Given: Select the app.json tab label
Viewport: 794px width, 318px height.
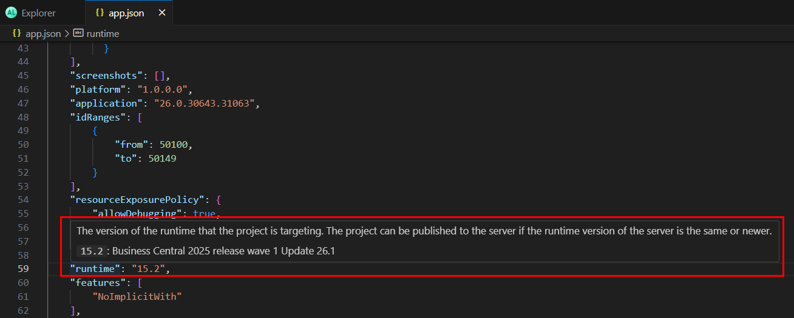Looking at the screenshot, I should click(x=126, y=13).
